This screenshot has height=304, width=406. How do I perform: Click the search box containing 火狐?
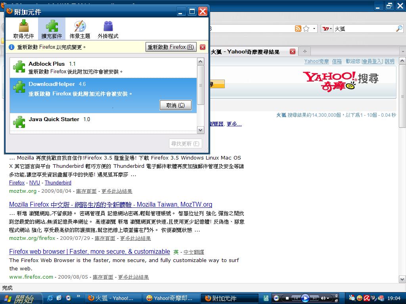pos(364,28)
